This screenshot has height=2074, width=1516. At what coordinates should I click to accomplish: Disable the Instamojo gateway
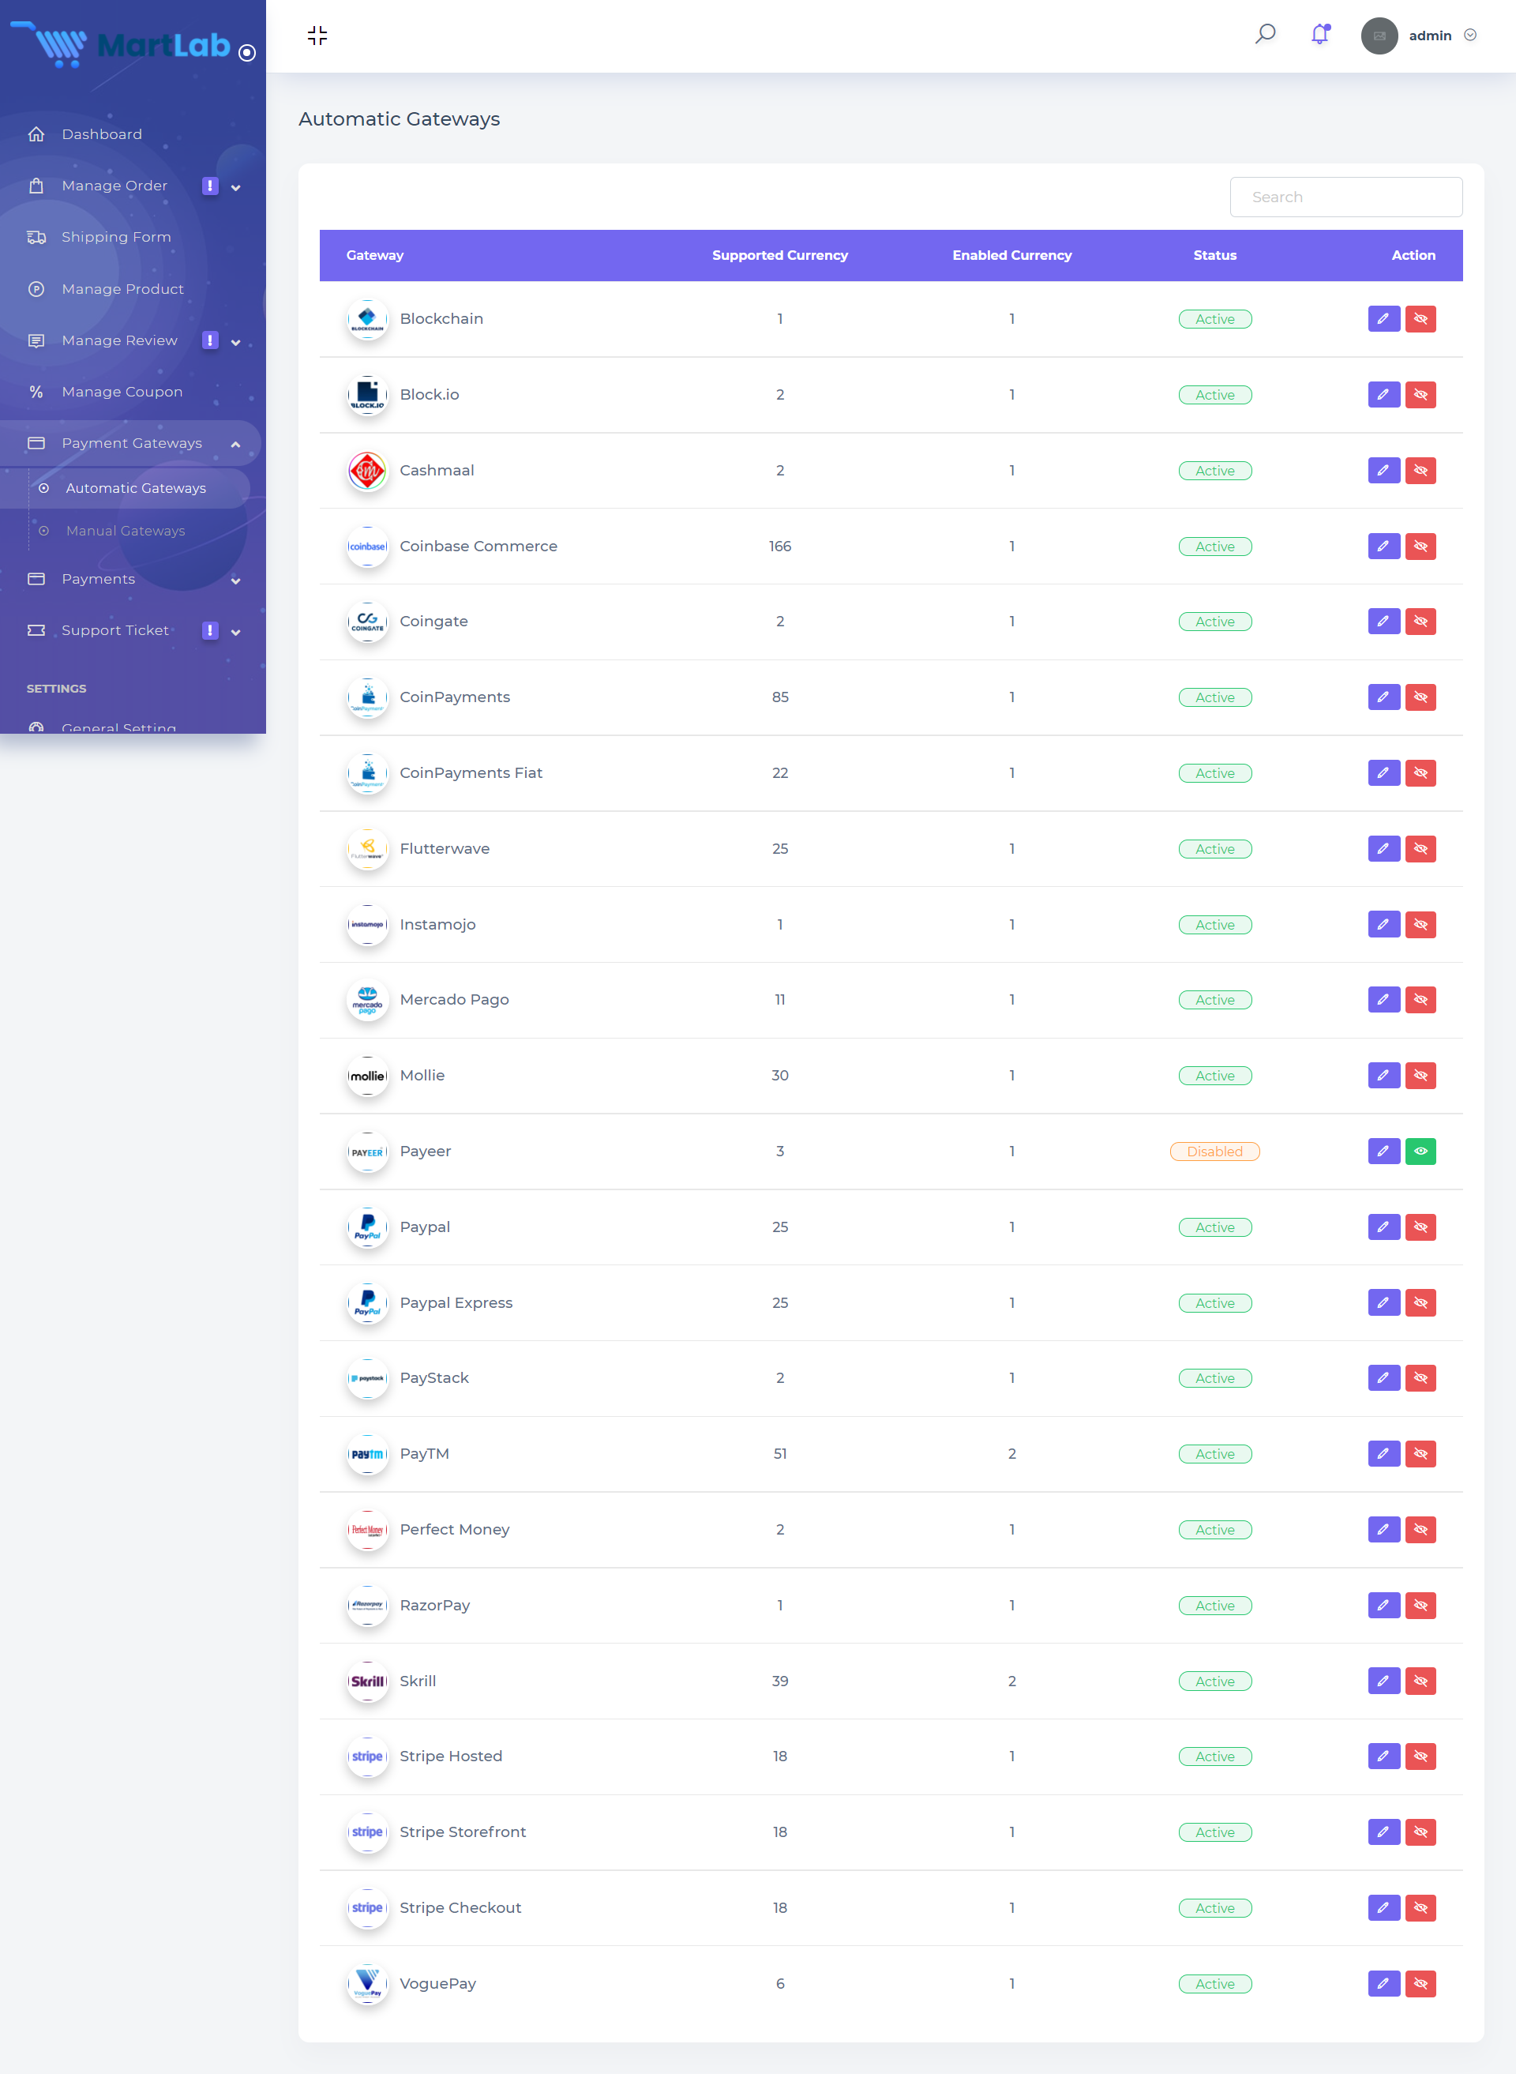(x=1420, y=924)
